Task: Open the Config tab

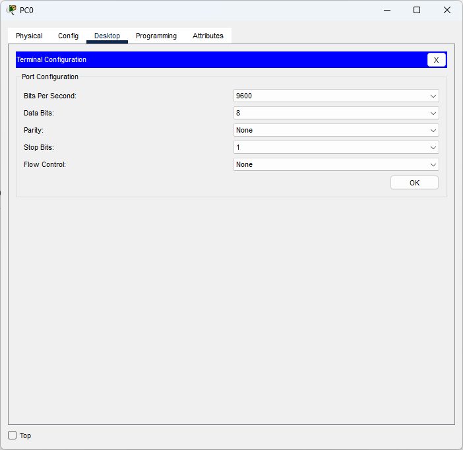Action: [68, 36]
